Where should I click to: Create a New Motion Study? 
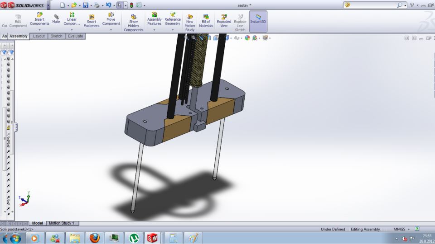click(189, 19)
